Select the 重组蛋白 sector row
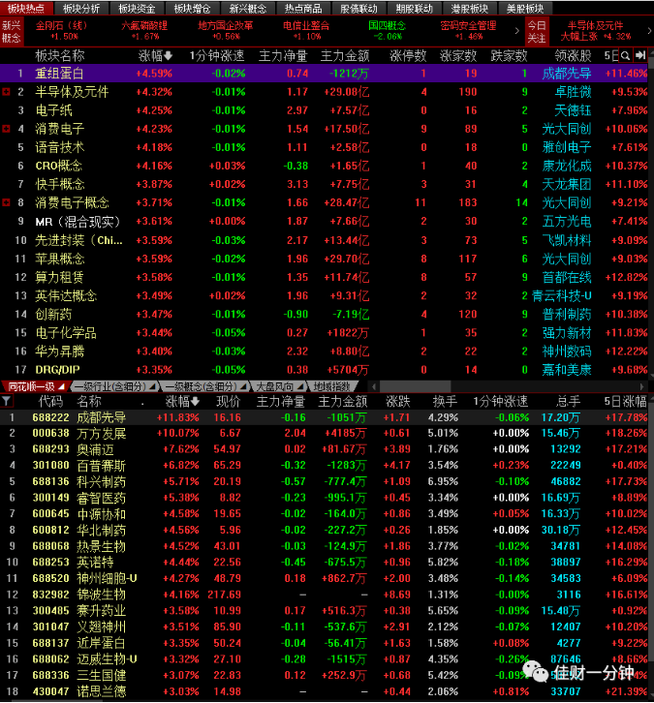654x703 pixels. 324,73
